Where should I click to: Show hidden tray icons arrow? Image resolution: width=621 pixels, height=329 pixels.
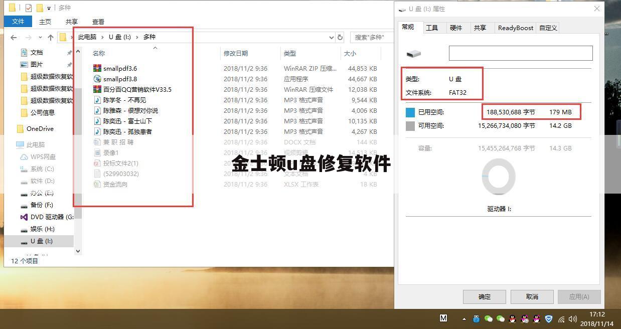tap(464, 319)
